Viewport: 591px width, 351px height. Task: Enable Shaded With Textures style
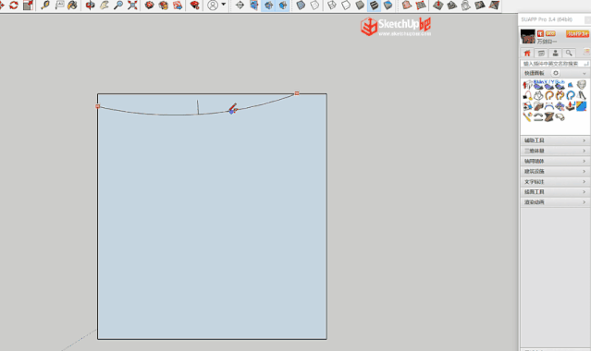pyautogui.click(x=374, y=6)
